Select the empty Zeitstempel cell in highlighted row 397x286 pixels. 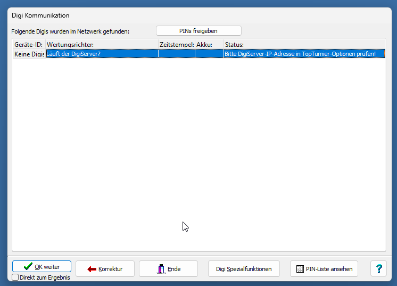[x=176, y=54]
